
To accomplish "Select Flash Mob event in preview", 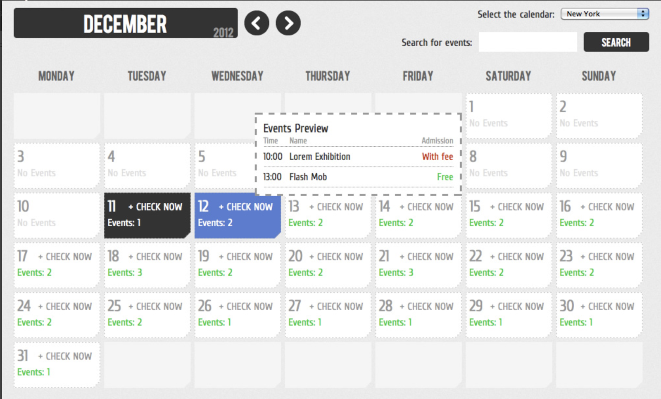I will (308, 177).
